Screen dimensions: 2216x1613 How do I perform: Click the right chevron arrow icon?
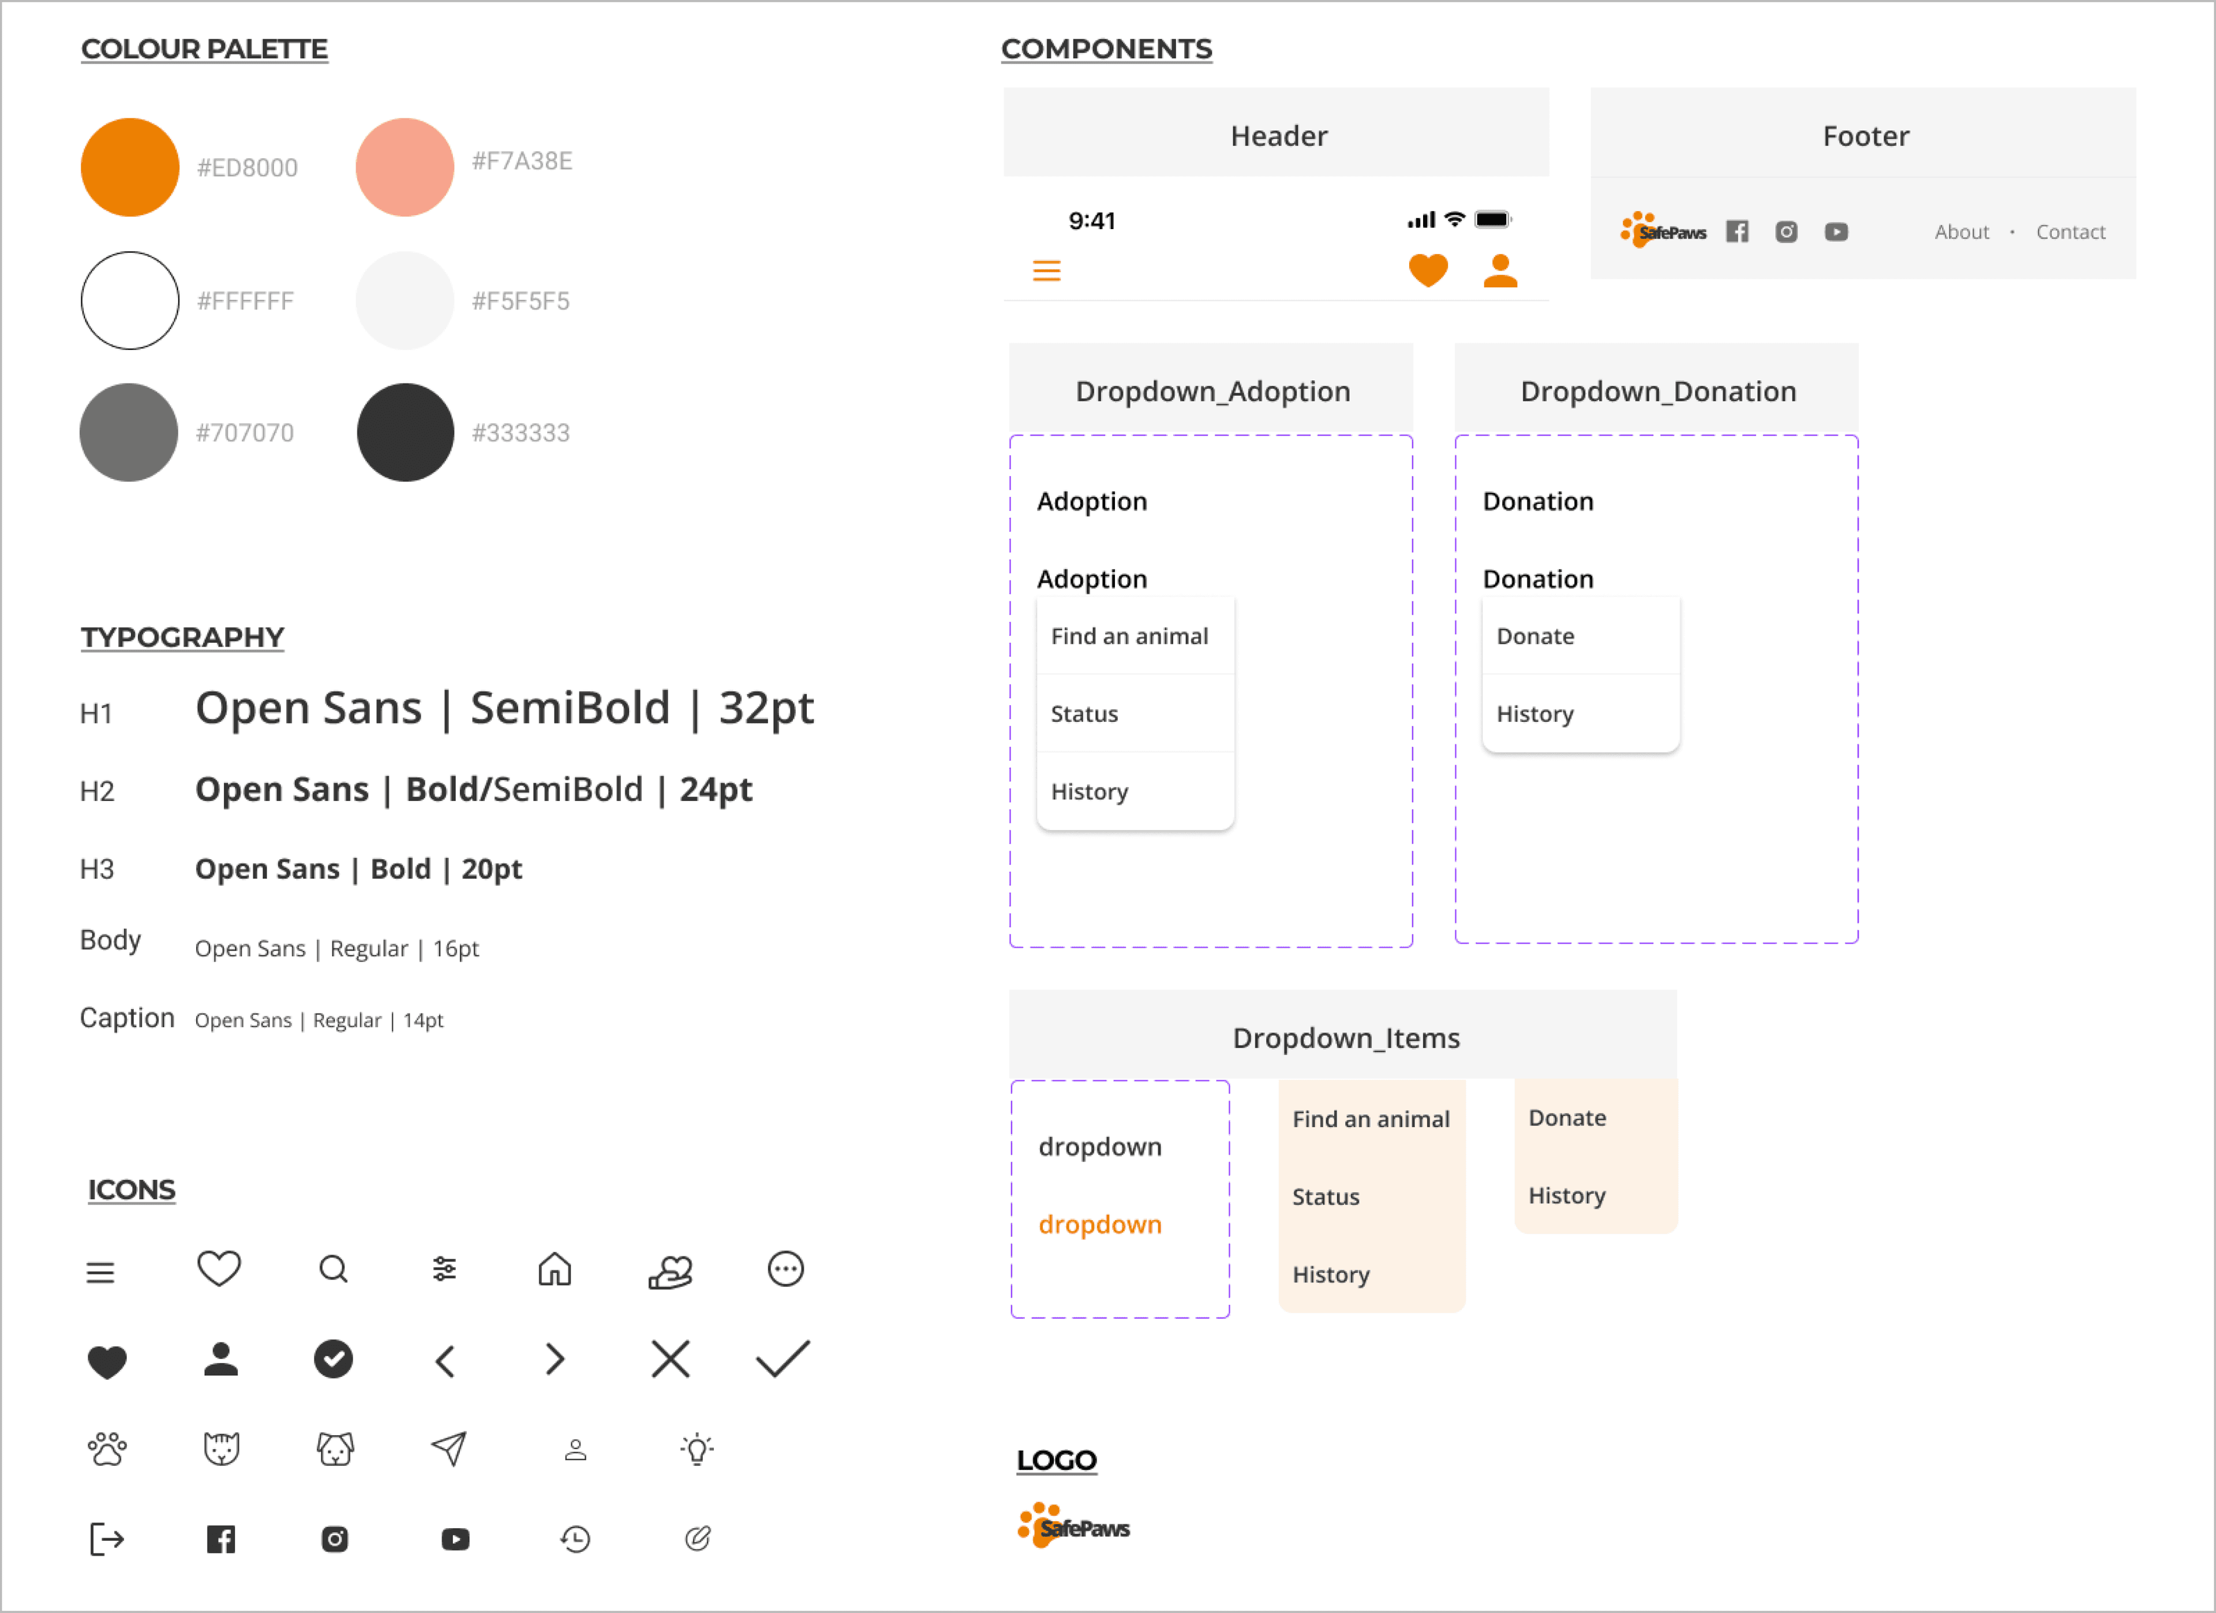(x=555, y=1359)
